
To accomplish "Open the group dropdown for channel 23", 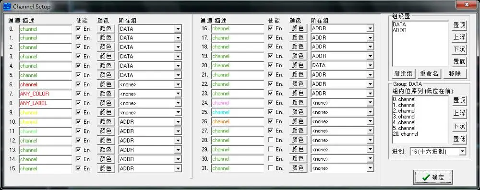I will (x=371, y=93).
